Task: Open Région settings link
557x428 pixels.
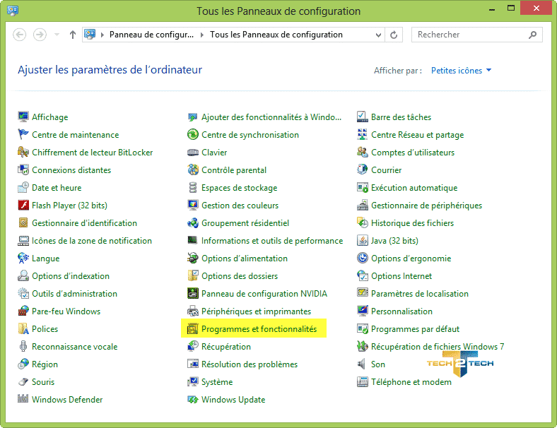Action: pos(45,364)
